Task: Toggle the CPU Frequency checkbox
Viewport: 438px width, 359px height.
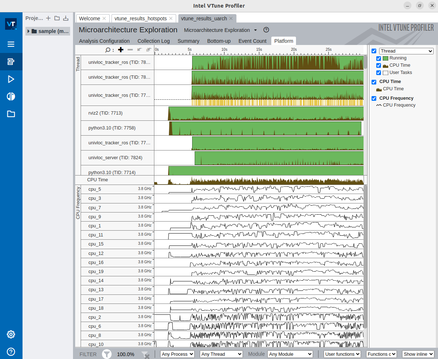Action: click(x=374, y=98)
